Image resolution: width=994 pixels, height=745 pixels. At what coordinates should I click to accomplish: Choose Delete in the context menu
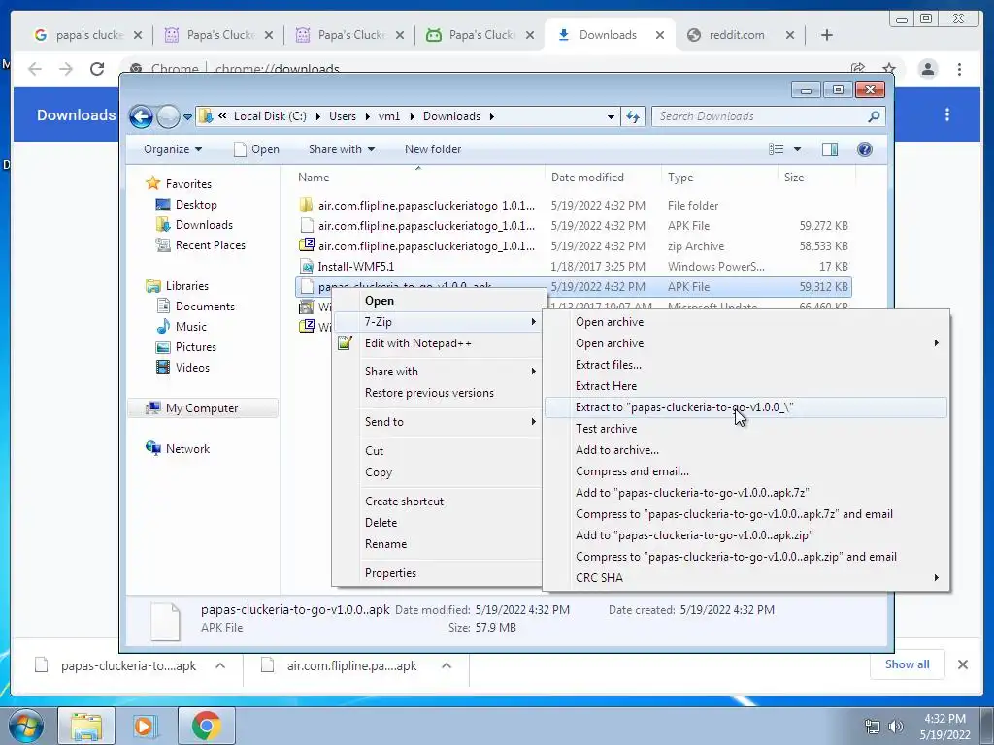[x=437, y=523]
